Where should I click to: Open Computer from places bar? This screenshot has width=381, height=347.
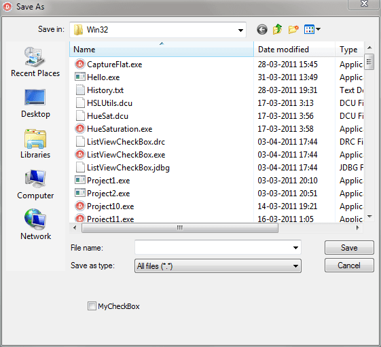[35, 185]
